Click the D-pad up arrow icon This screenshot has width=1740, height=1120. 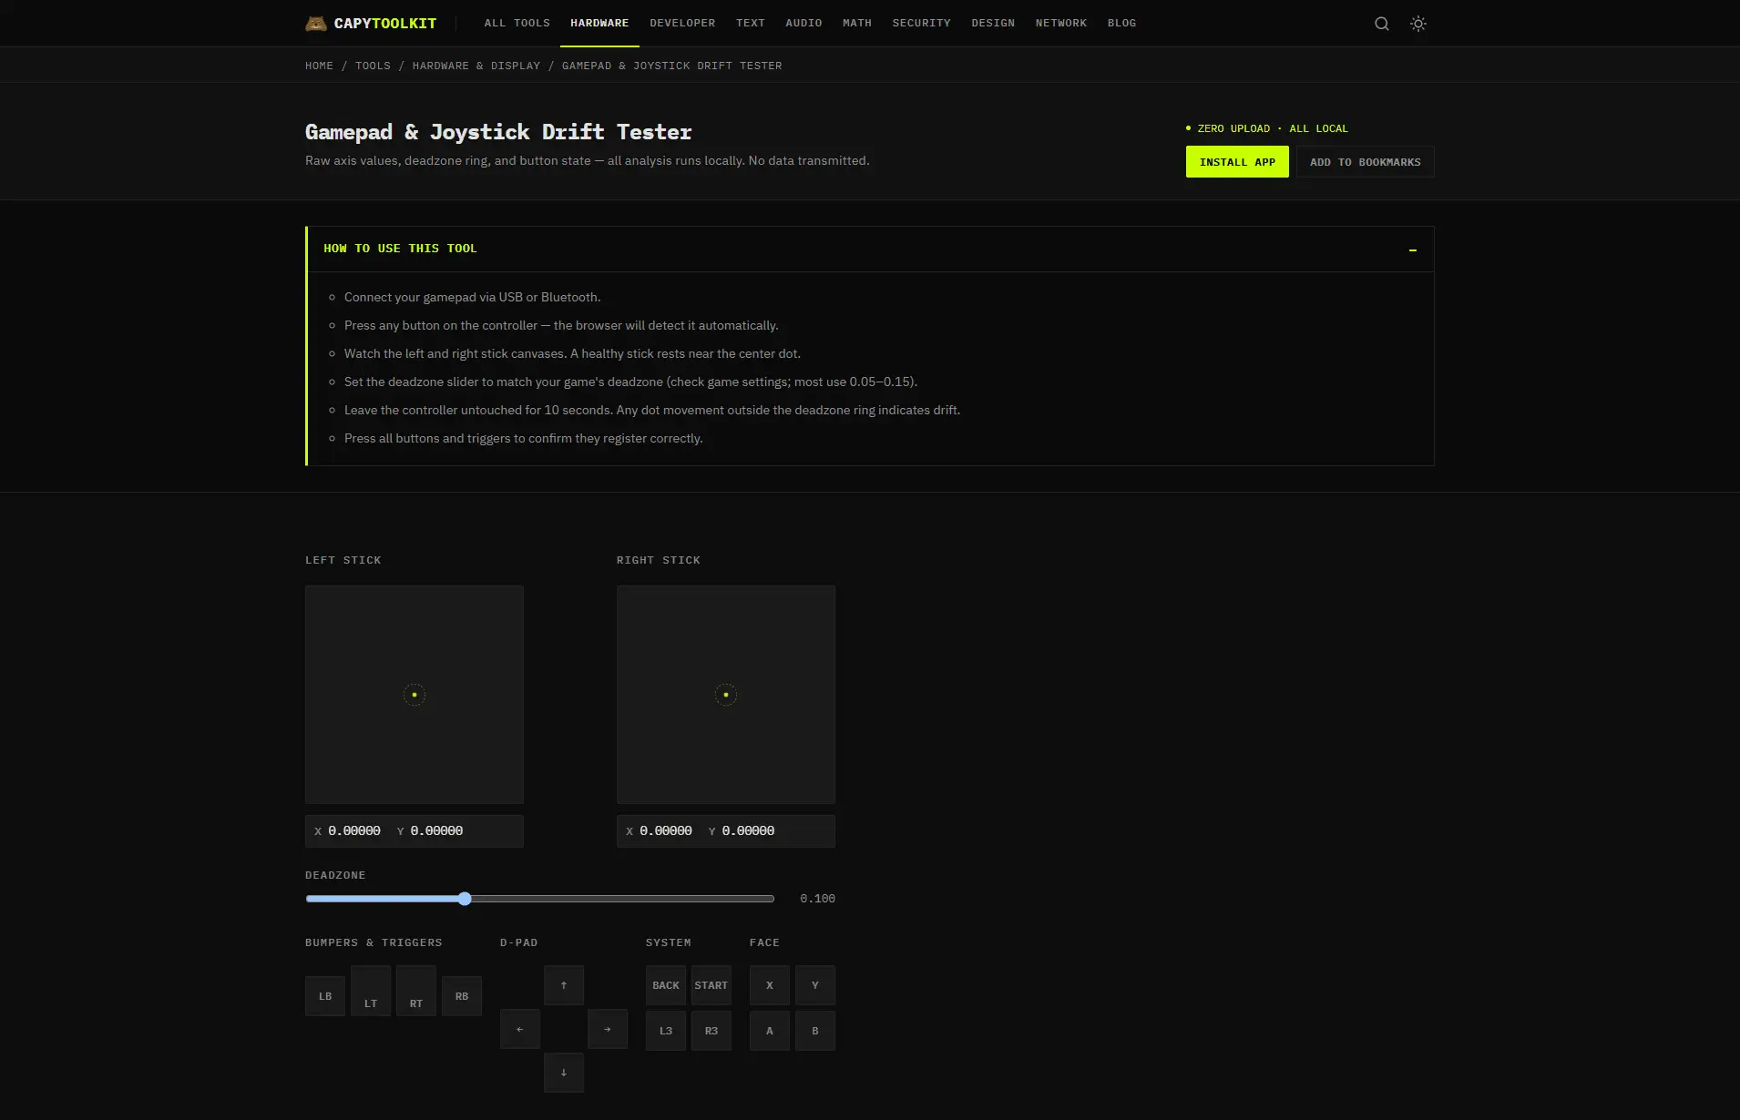[x=564, y=985]
